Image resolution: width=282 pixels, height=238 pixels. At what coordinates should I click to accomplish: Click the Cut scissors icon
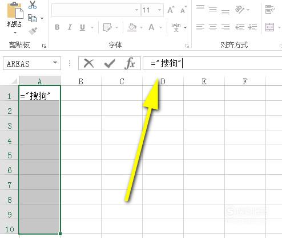click(x=33, y=5)
